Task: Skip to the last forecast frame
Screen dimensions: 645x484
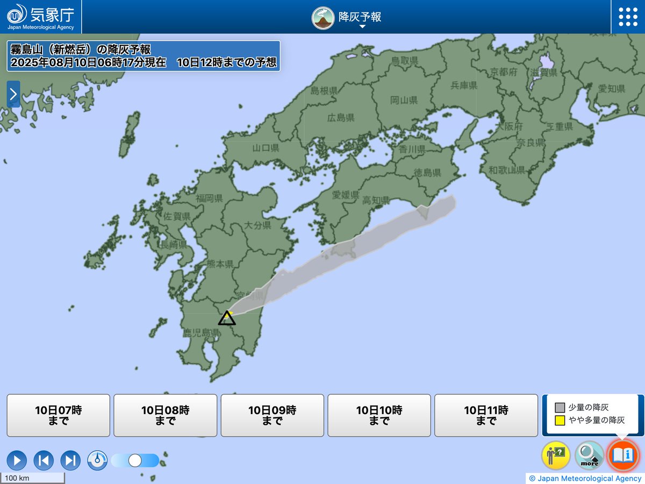Action: (70, 460)
